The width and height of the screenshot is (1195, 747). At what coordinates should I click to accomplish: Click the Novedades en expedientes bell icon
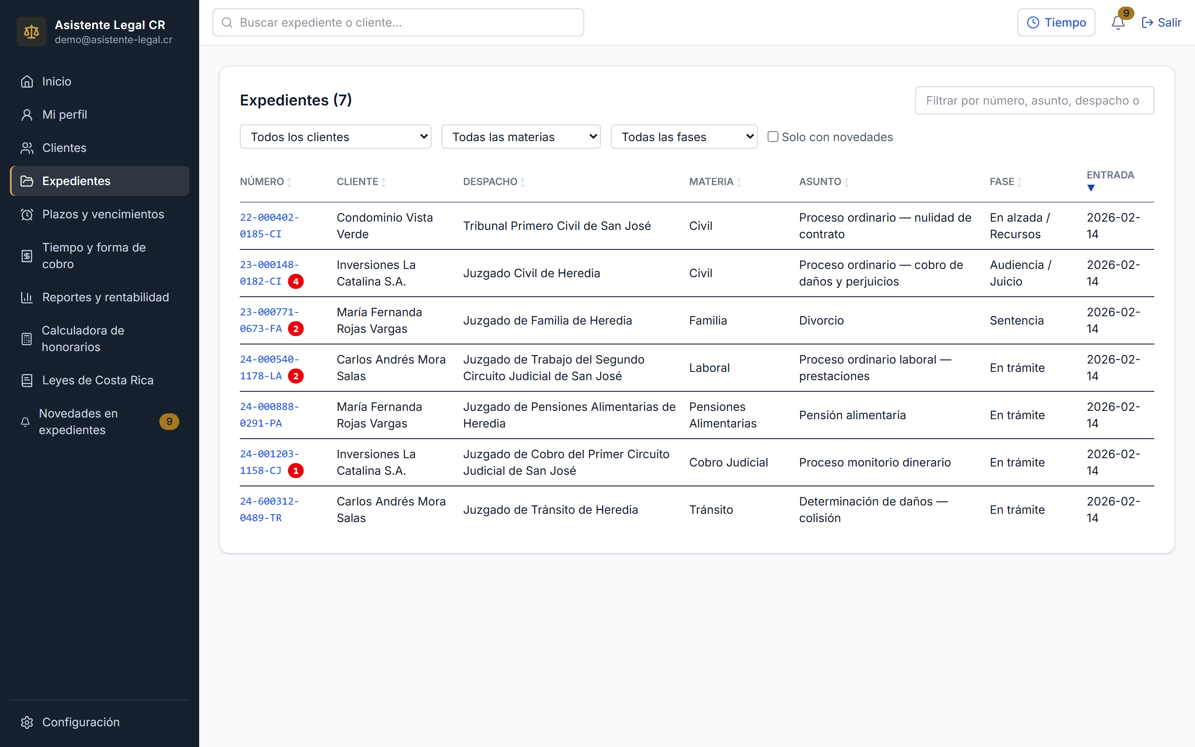click(x=25, y=421)
